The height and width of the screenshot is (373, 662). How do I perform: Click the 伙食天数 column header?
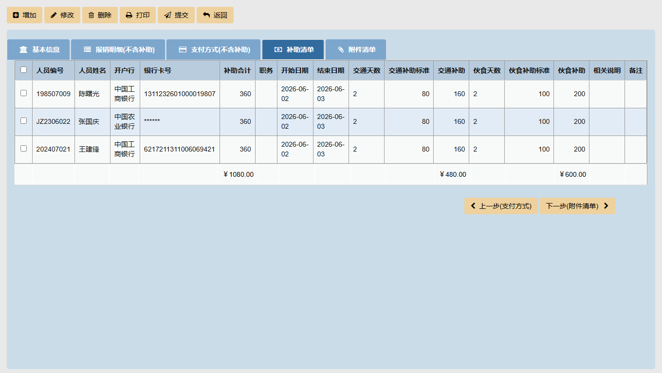[487, 70]
